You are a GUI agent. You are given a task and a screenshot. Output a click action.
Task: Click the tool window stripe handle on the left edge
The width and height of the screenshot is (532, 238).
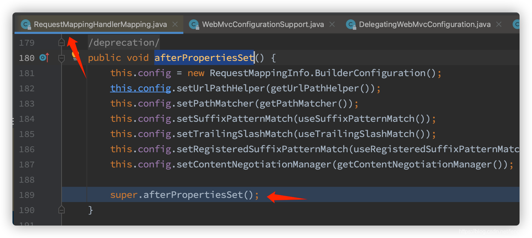pyautogui.click(x=12, y=122)
